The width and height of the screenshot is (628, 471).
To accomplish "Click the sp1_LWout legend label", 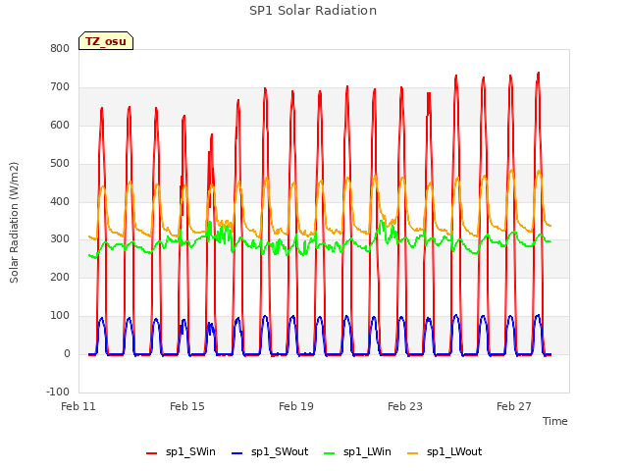I will [454, 451].
